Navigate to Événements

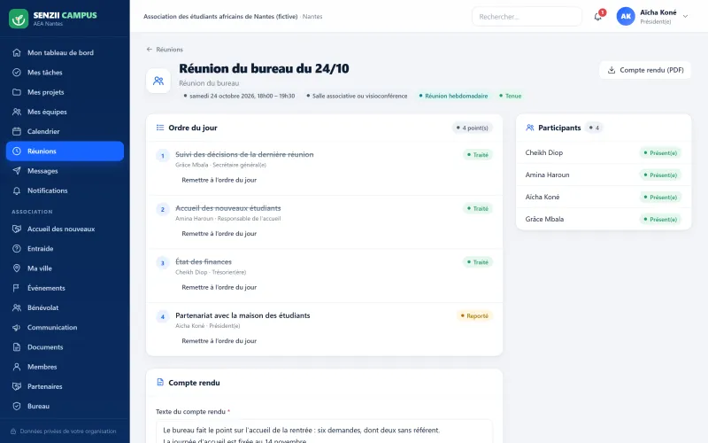[65, 288]
